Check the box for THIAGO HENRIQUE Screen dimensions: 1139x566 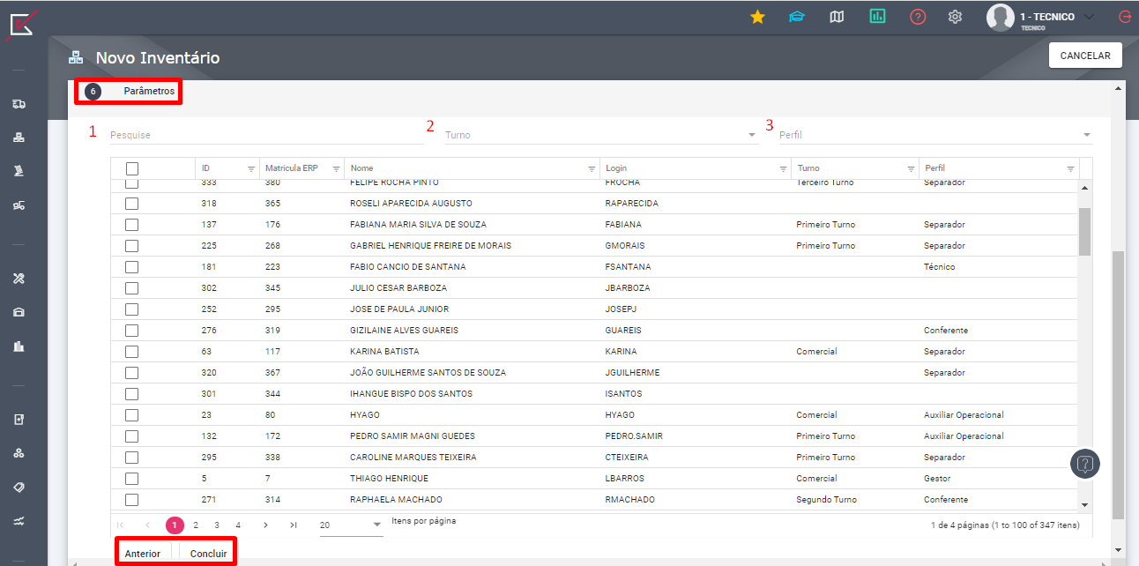[x=131, y=479]
